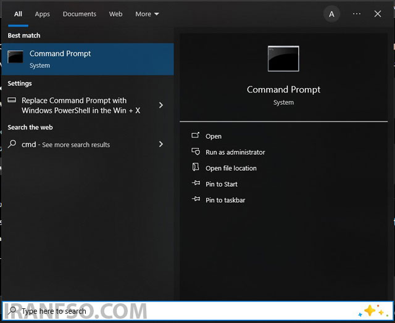Click the Best match heading

(24, 36)
